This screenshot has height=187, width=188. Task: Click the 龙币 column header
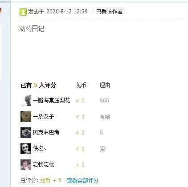pyautogui.click(x=81, y=85)
